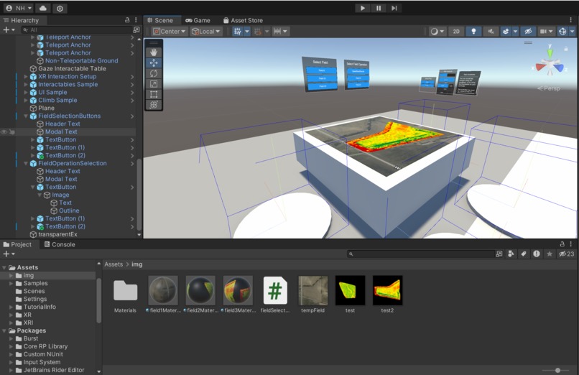
Task: Open Unity cloud services icon
Action: pos(43,8)
